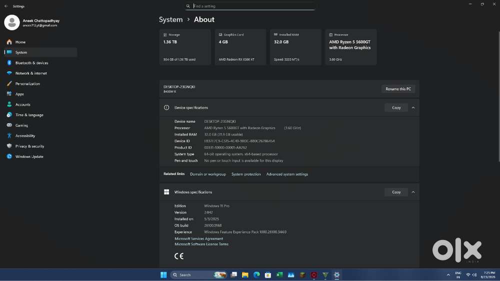This screenshot has height=281, width=500.
Task: Click the Windows logo in Windows specifications
Action: [166, 192]
